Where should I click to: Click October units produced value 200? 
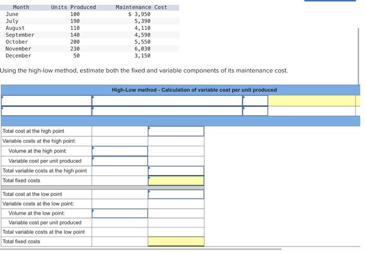click(x=75, y=42)
